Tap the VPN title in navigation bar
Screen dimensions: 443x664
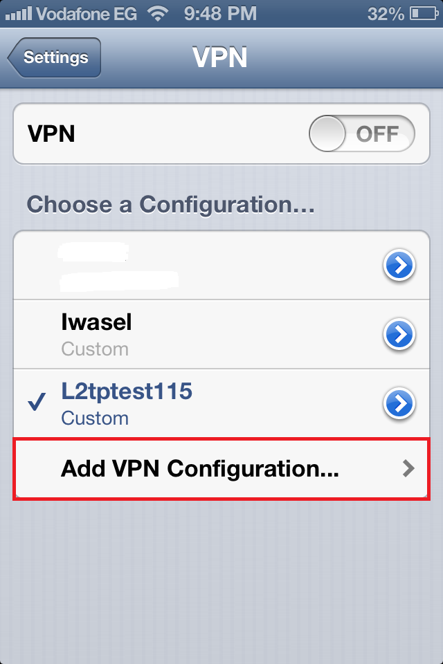(x=219, y=57)
